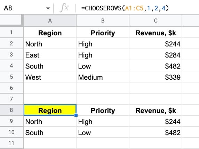Click the South cell in row 4
The height and width of the screenshot is (149, 199).
[x=50, y=65]
